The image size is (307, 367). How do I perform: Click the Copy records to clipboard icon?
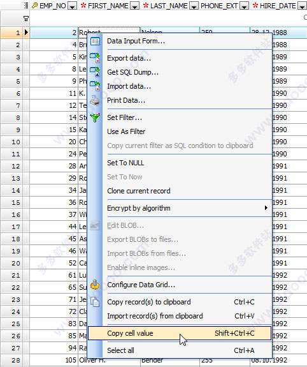pyautogui.click(x=95, y=302)
